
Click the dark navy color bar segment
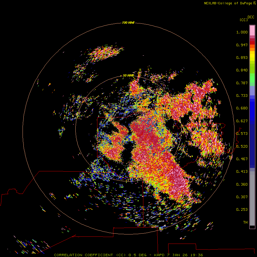[x=252, y=144]
